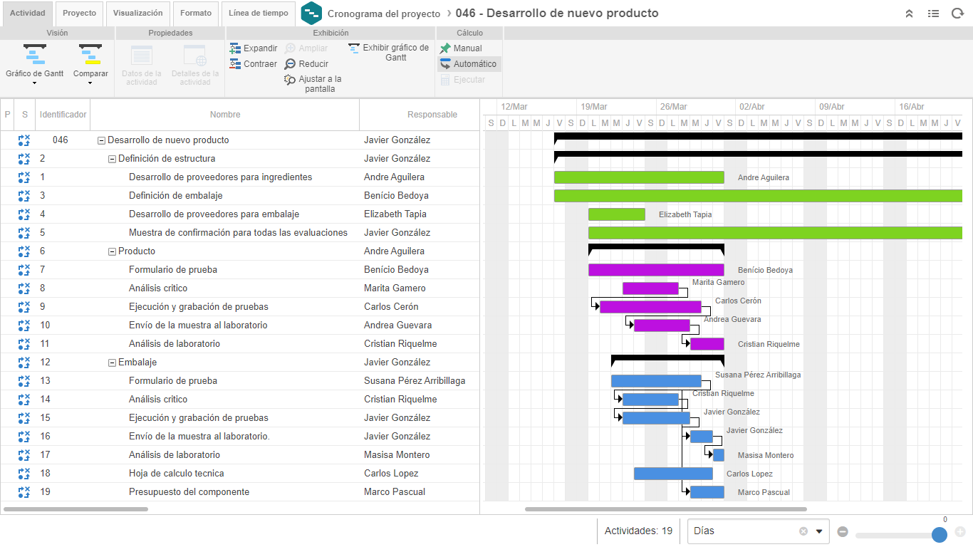973x547 pixels.
Task: Click the zoom slider handle
Action: tap(940, 534)
